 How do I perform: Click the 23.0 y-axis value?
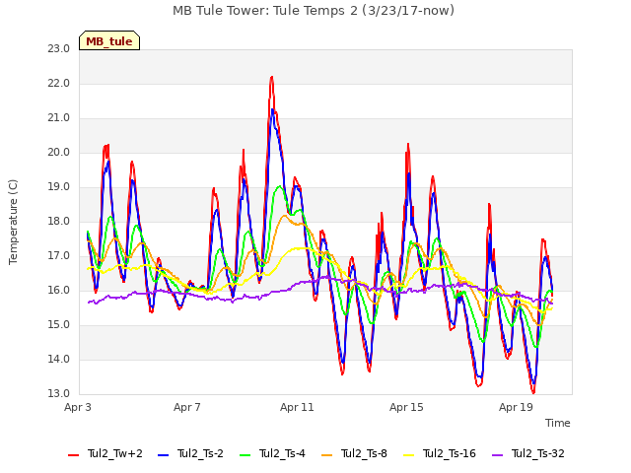(x=59, y=49)
